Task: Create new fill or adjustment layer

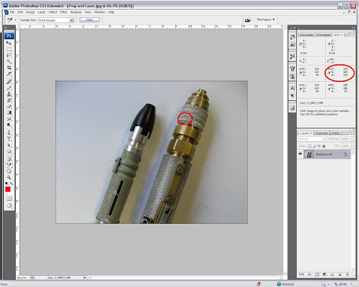Action: pos(325,274)
